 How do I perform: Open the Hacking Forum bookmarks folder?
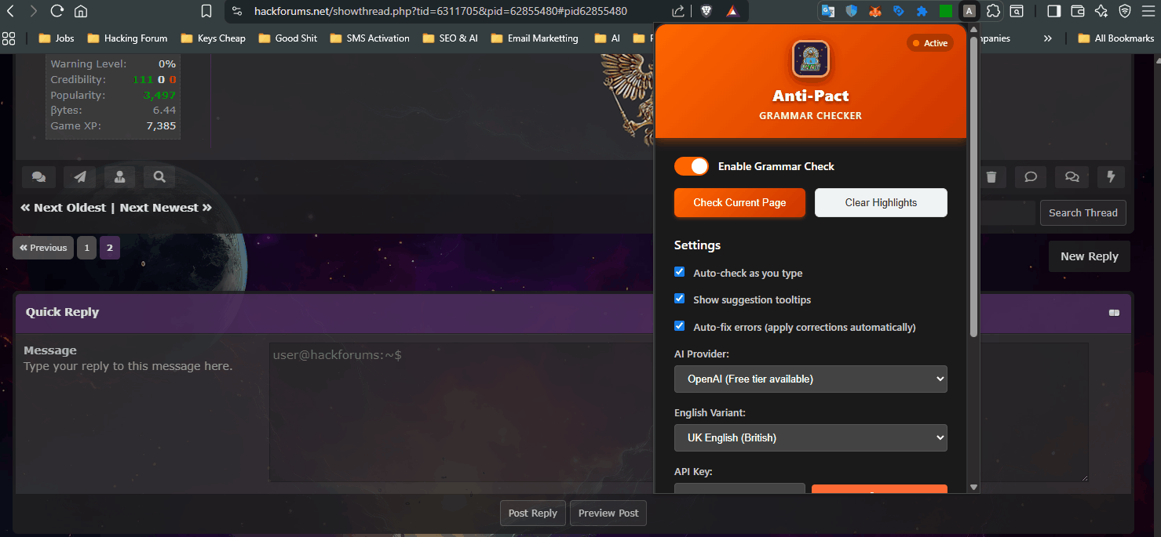(x=127, y=38)
